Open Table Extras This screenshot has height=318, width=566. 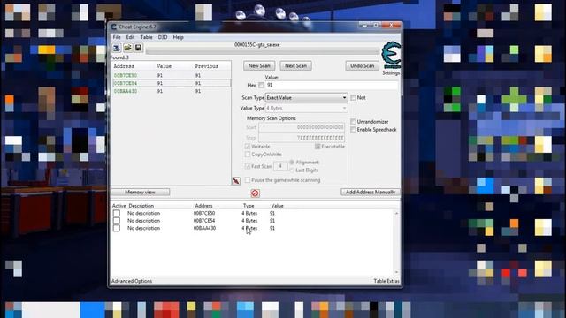[386, 281]
